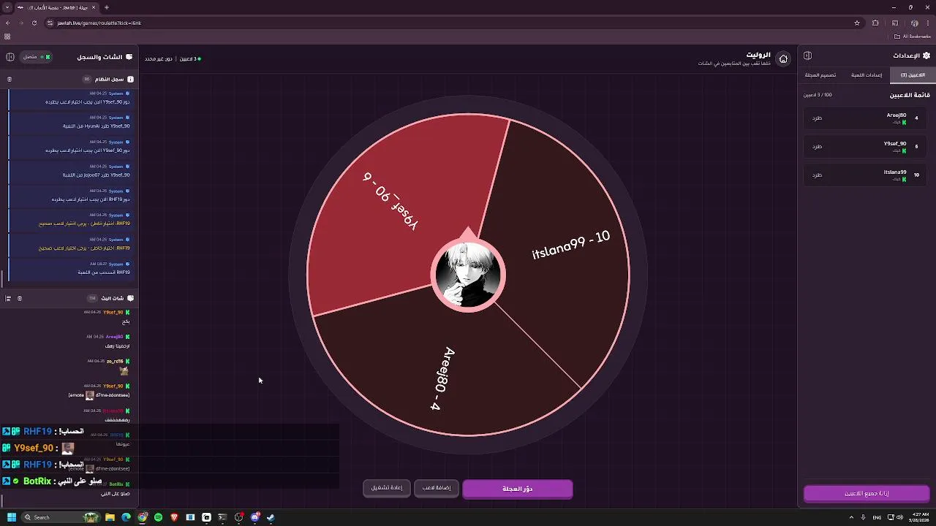Click دور غير محدد turn status text
Screen dimensions: 936x526
pyautogui.click(x=158, y=58)
